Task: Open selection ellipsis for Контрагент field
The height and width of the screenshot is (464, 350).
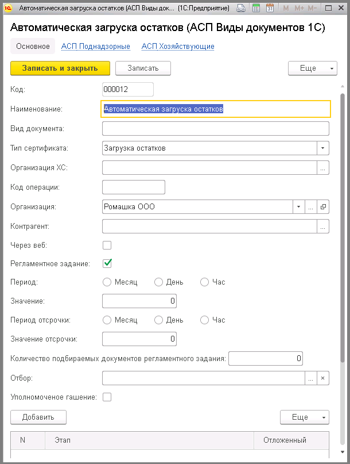Action: [x=323, y=227]
